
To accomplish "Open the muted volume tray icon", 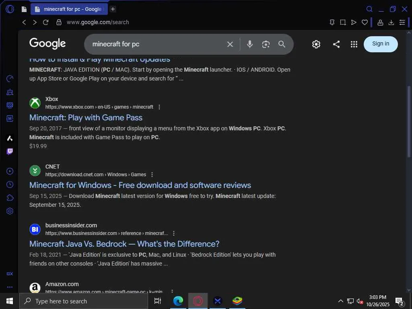I will [x=359, y=301].
